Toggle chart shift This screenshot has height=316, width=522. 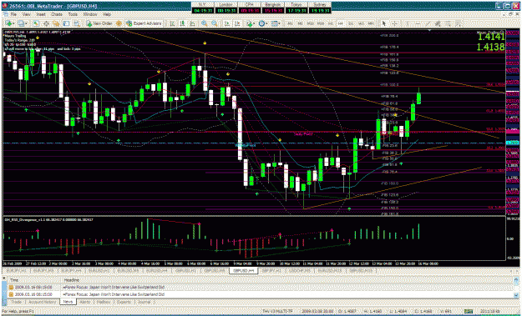coord(237,23)
